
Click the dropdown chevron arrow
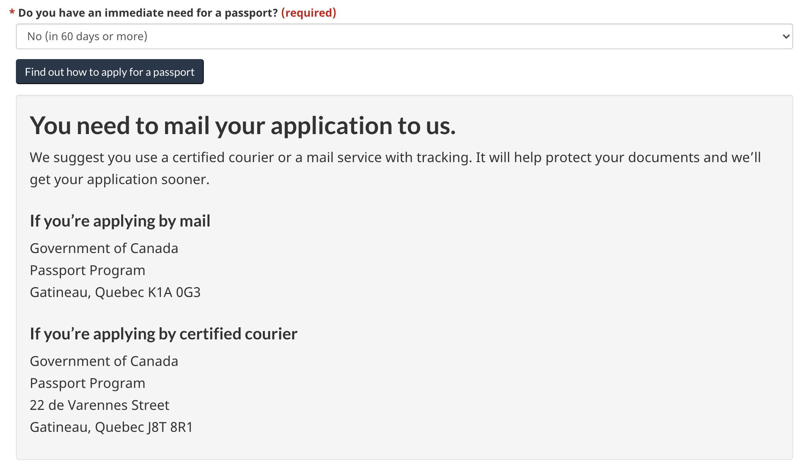[786, 36]
